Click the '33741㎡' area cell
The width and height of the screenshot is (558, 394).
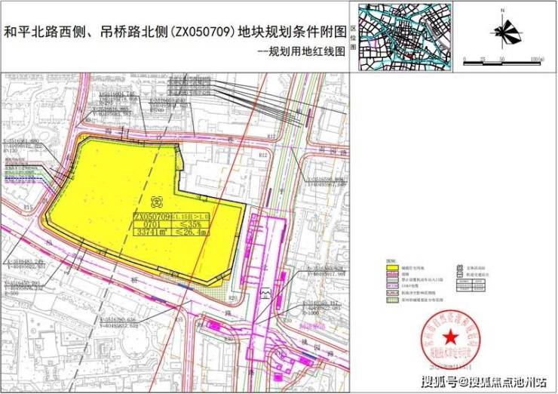(152, 232)
